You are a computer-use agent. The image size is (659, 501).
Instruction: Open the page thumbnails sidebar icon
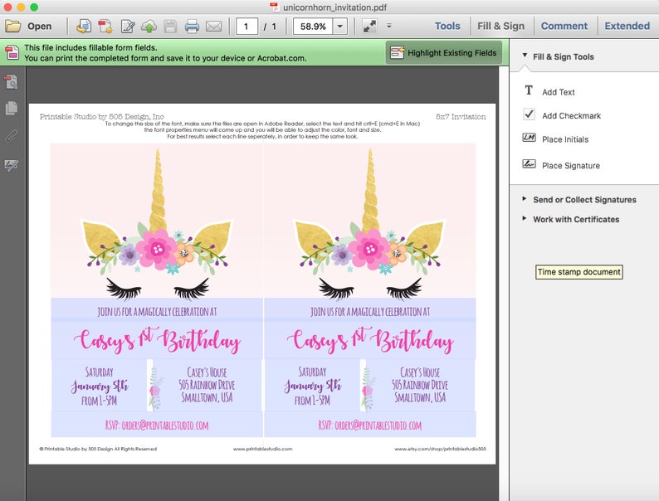point(12,82)
